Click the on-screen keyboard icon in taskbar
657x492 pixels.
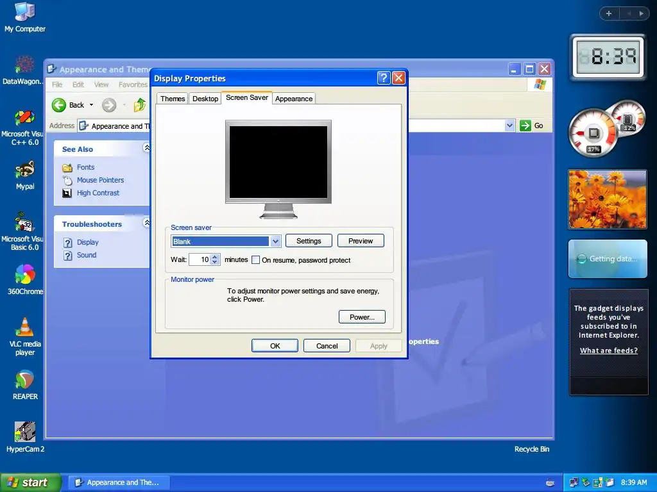click(550, 483)
